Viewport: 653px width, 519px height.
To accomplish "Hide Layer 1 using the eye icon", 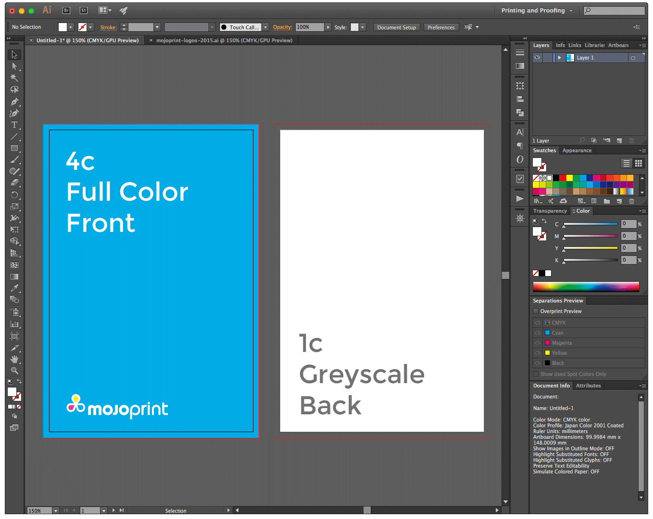I will pos(537,58).
